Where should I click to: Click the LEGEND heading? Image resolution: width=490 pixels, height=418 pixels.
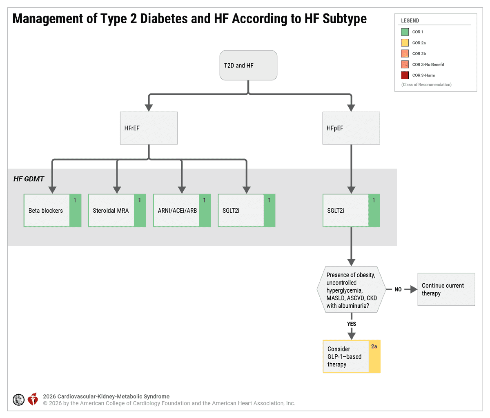pos(410,20)
